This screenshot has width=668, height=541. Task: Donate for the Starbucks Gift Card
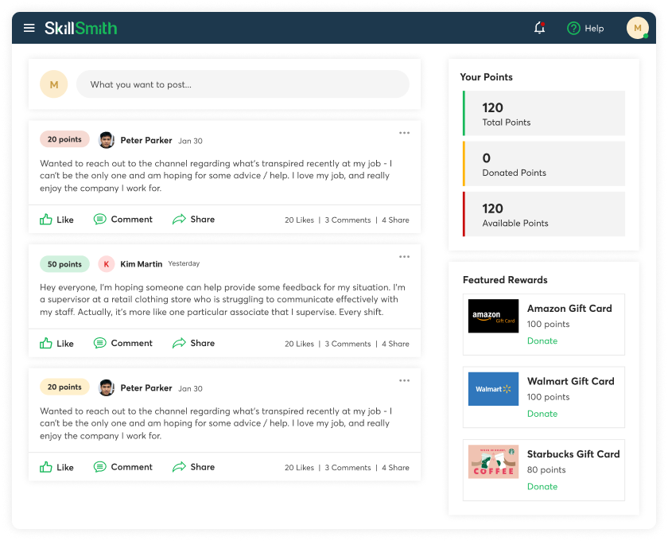click(542, 486)
